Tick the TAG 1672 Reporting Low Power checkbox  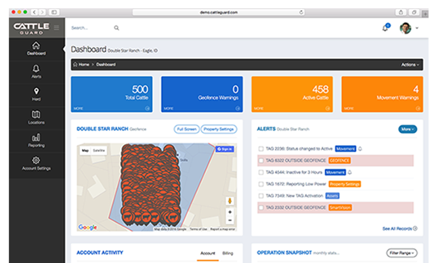click(x=261, y=184)
